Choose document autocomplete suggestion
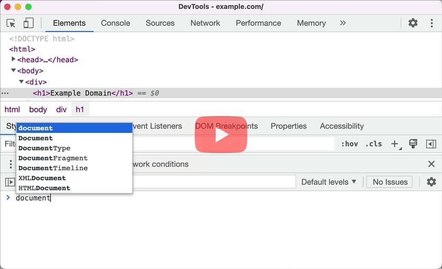442x269 pixels. [74, 128]
